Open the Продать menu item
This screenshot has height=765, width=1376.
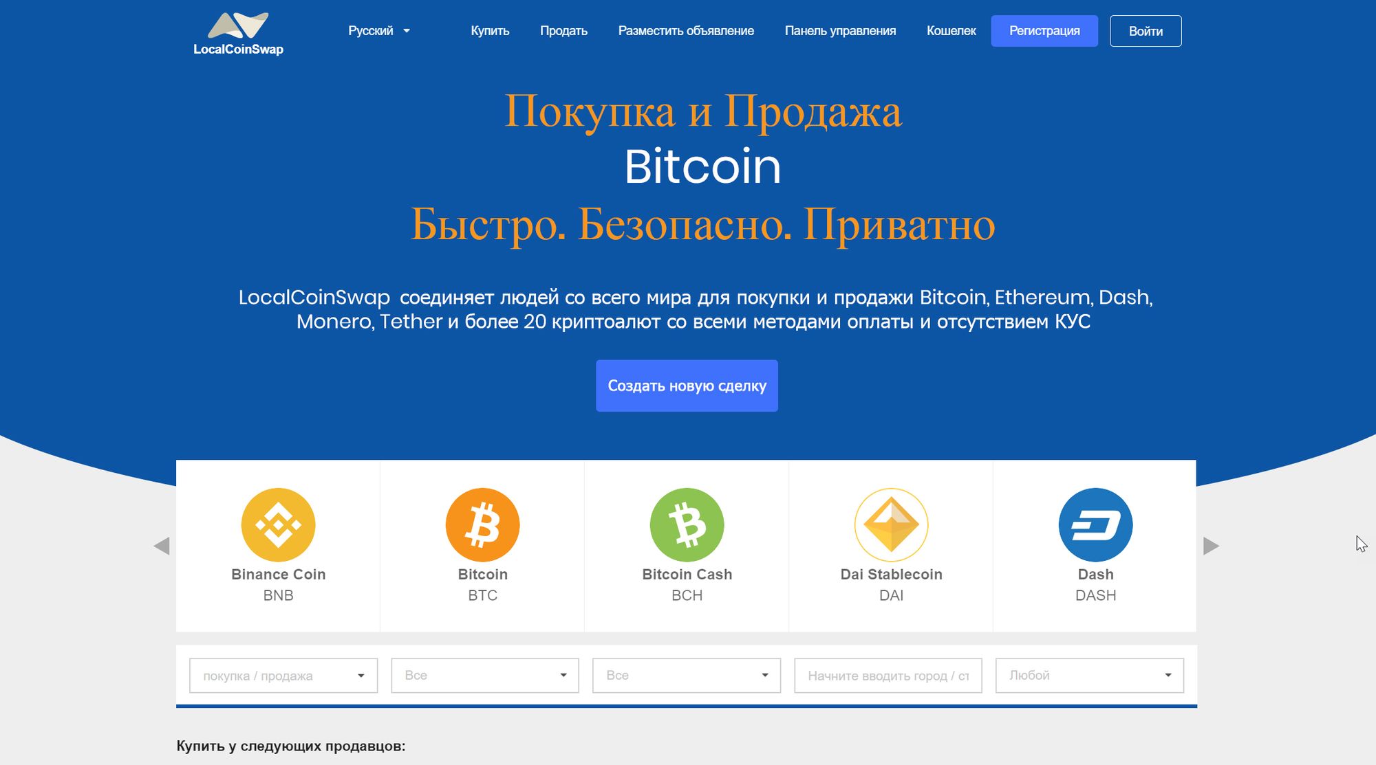click(563, 31)
